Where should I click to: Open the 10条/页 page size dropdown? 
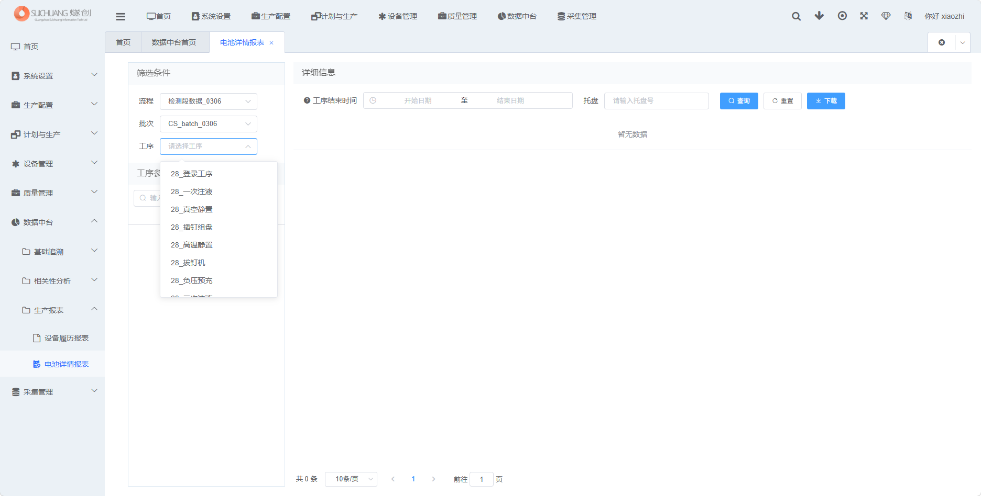click(351, 479)
